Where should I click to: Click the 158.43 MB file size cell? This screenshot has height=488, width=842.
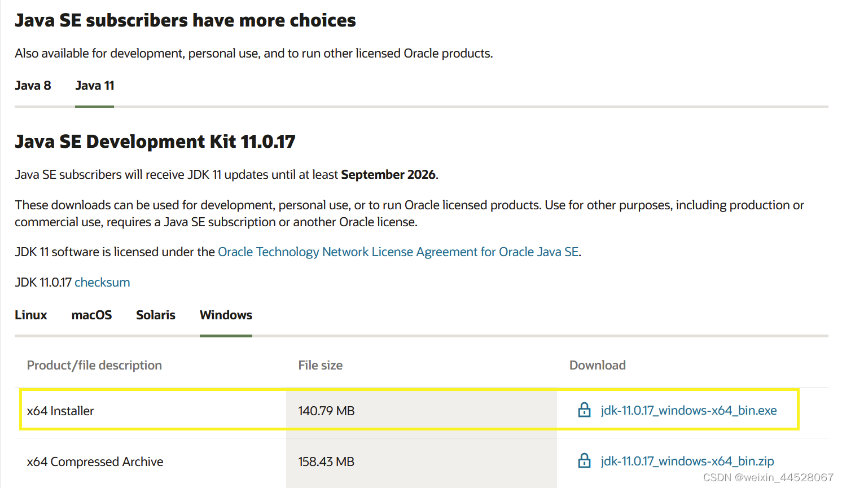tap(326, 462)
